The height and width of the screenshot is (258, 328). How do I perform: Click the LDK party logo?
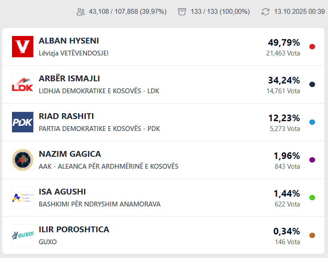coord(23,84)
